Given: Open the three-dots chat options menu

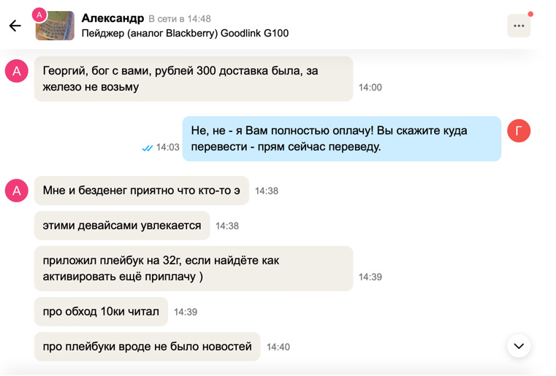Looking at the screenshot, I should (x=519, y=26).
